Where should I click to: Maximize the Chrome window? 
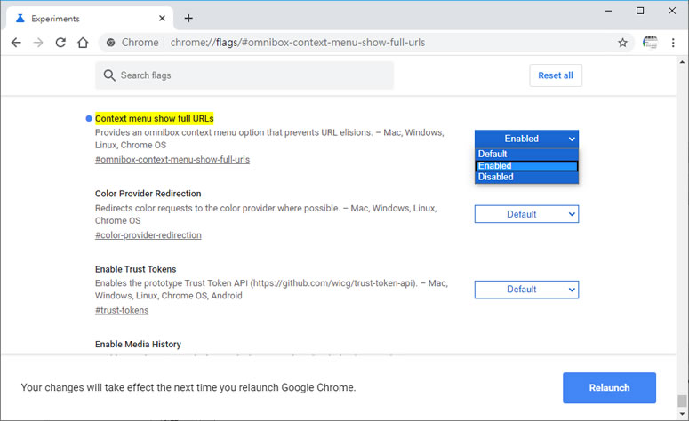tap(640, 11)
